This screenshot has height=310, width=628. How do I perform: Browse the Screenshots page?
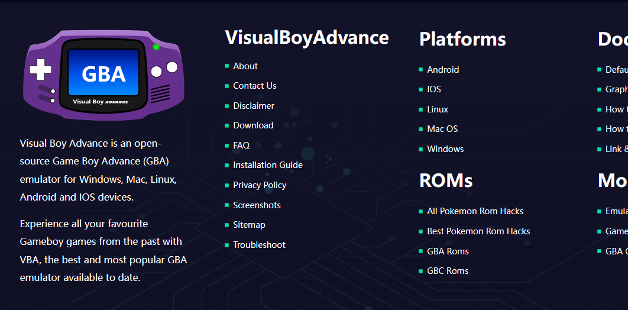(257, 205)
